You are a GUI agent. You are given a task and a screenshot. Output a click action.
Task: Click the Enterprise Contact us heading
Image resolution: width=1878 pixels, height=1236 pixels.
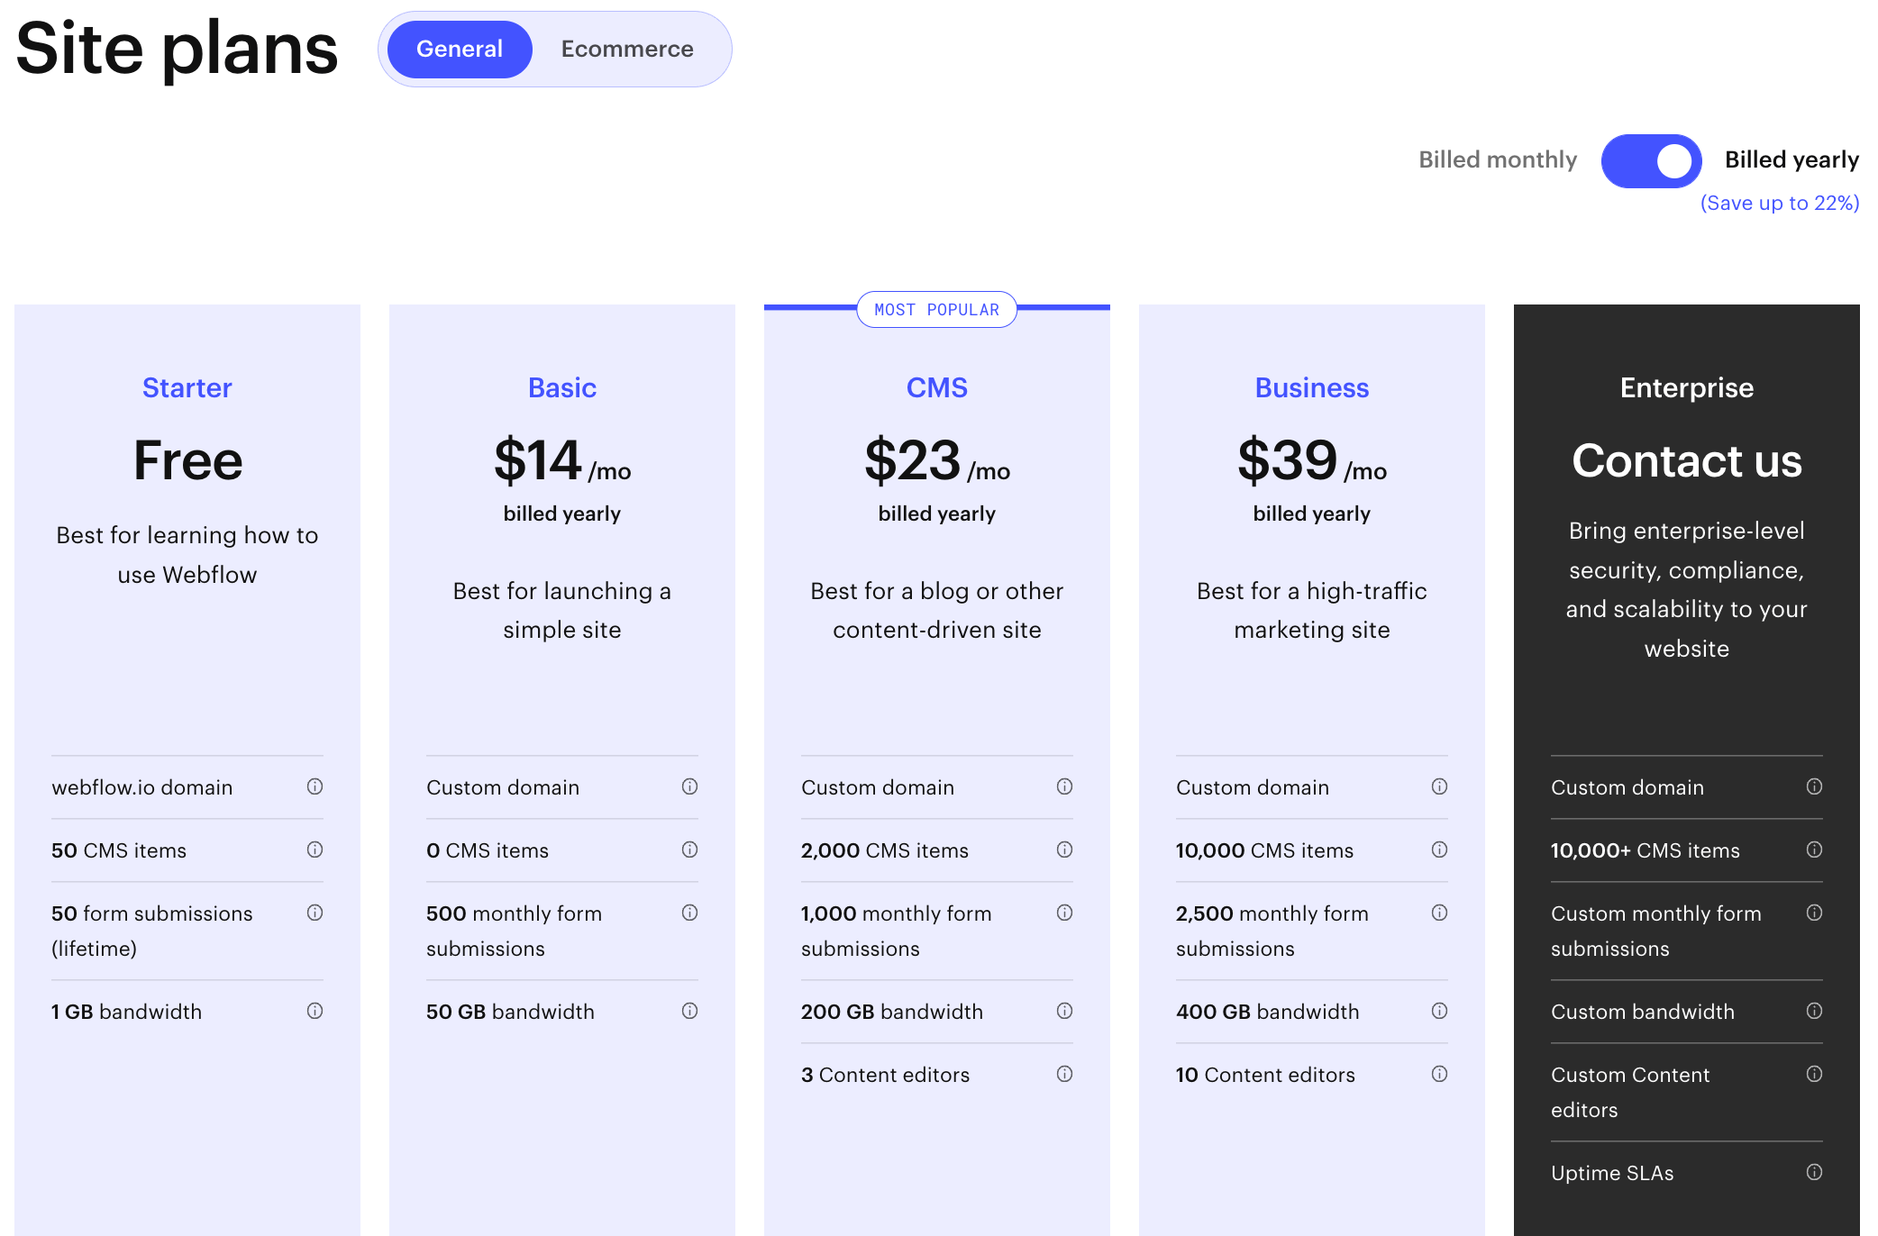1686,460
